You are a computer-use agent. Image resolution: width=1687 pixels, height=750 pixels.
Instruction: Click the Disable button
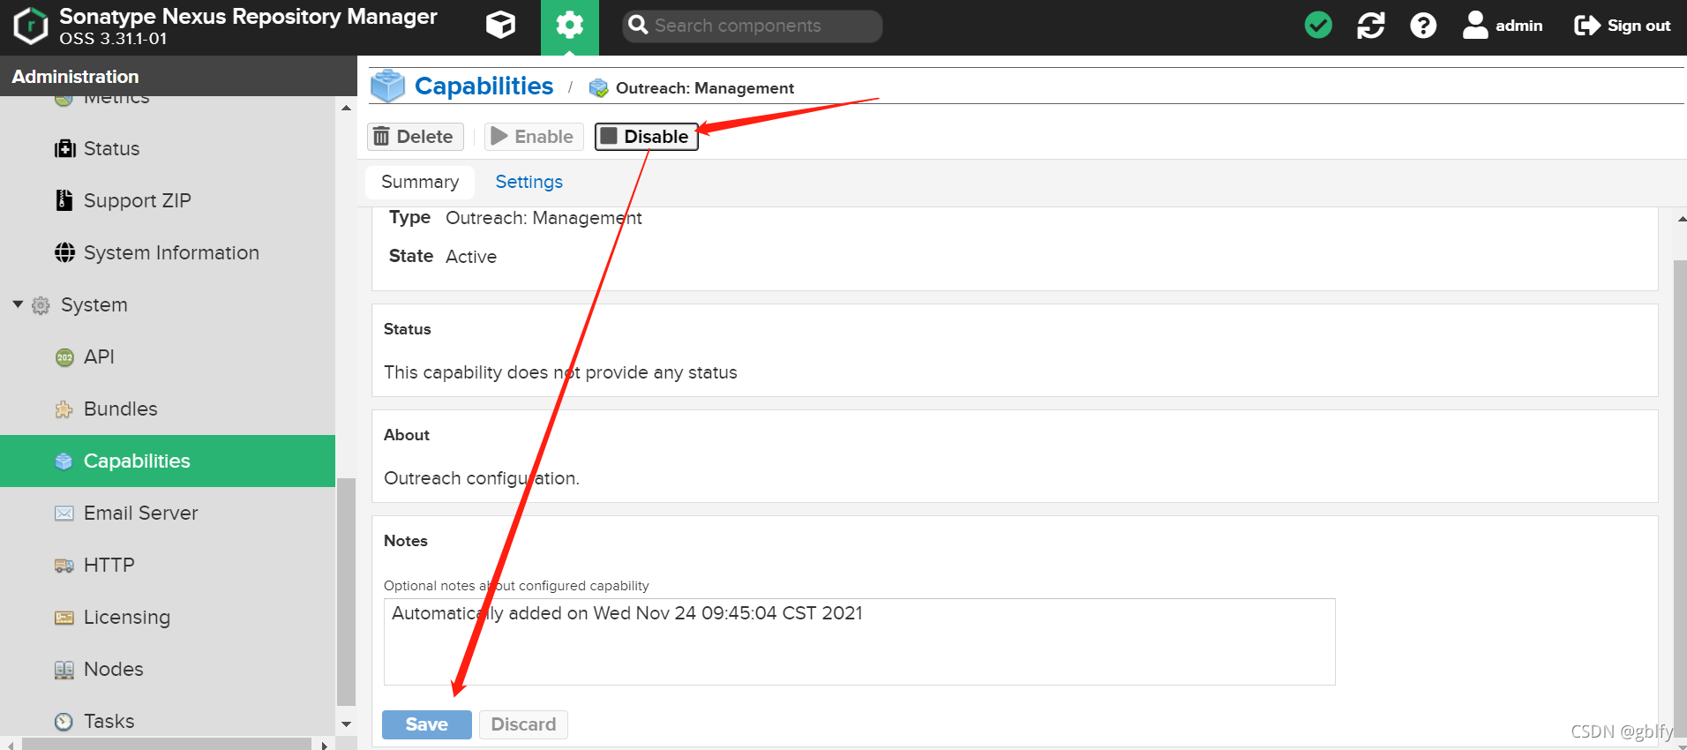646,137
